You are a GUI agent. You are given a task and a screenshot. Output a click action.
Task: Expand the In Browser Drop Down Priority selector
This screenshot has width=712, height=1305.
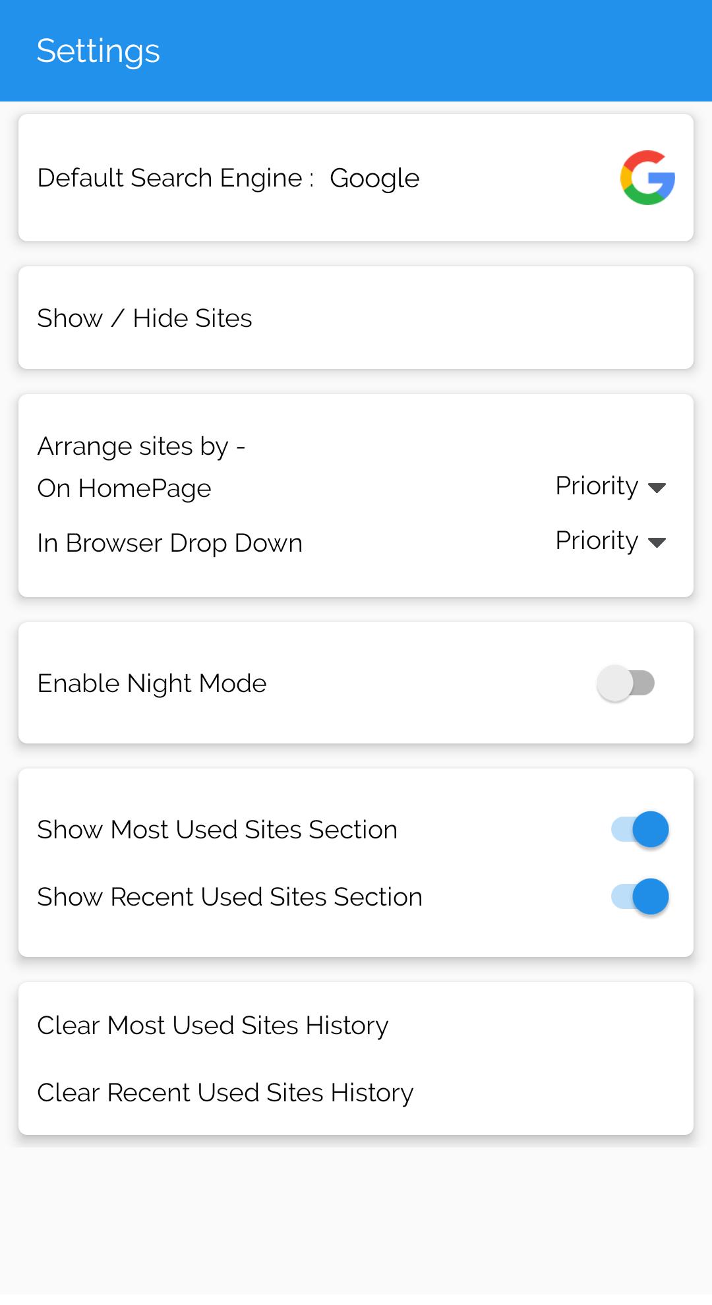click(x=597, y=541)
